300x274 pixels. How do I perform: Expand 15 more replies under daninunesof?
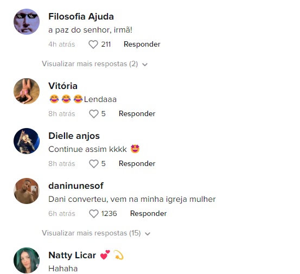pyautogui.click(x=96, y=233)
